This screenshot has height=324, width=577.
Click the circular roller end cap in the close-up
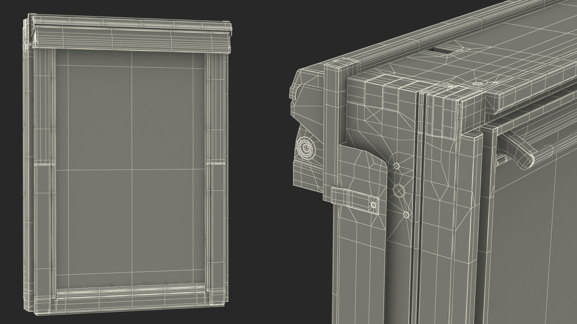[x=307, y=148]
